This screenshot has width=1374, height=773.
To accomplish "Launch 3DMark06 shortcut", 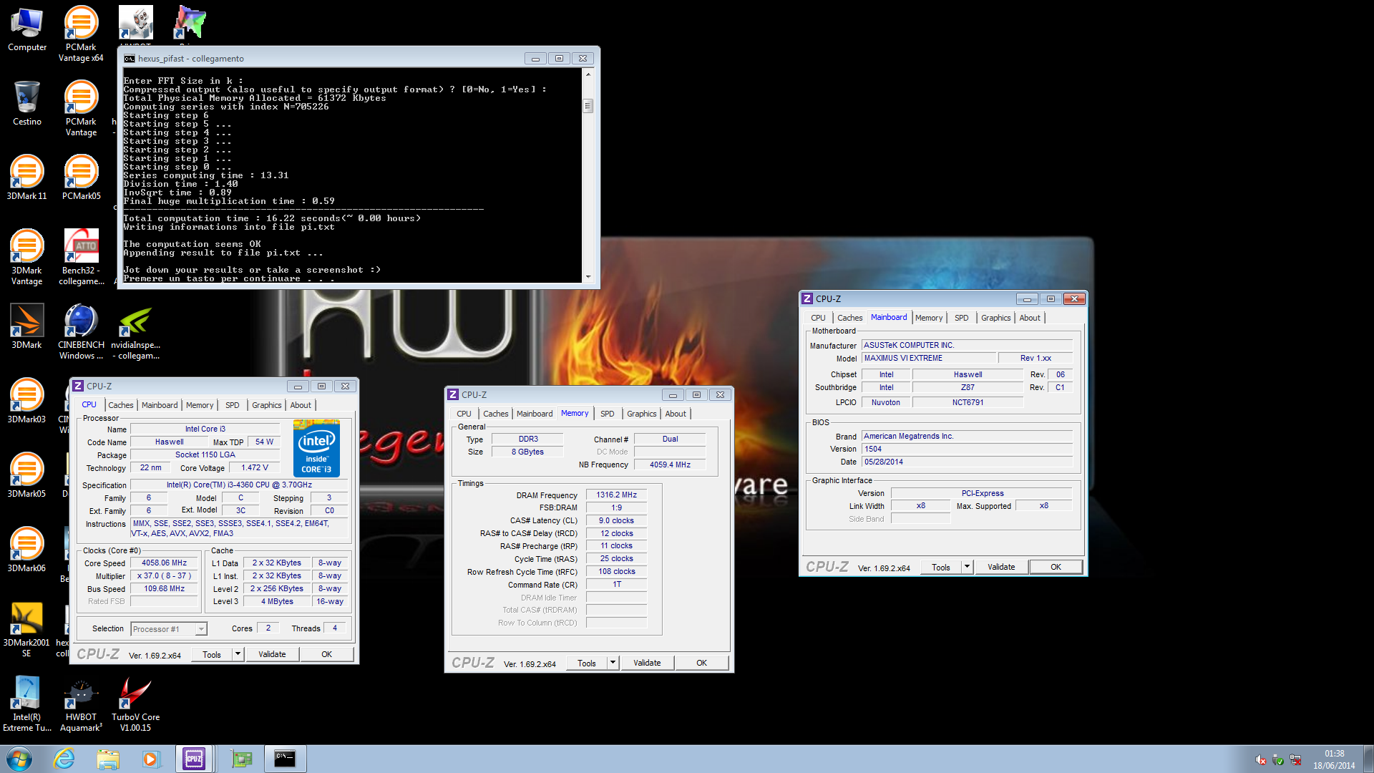I will click(27, 550).
